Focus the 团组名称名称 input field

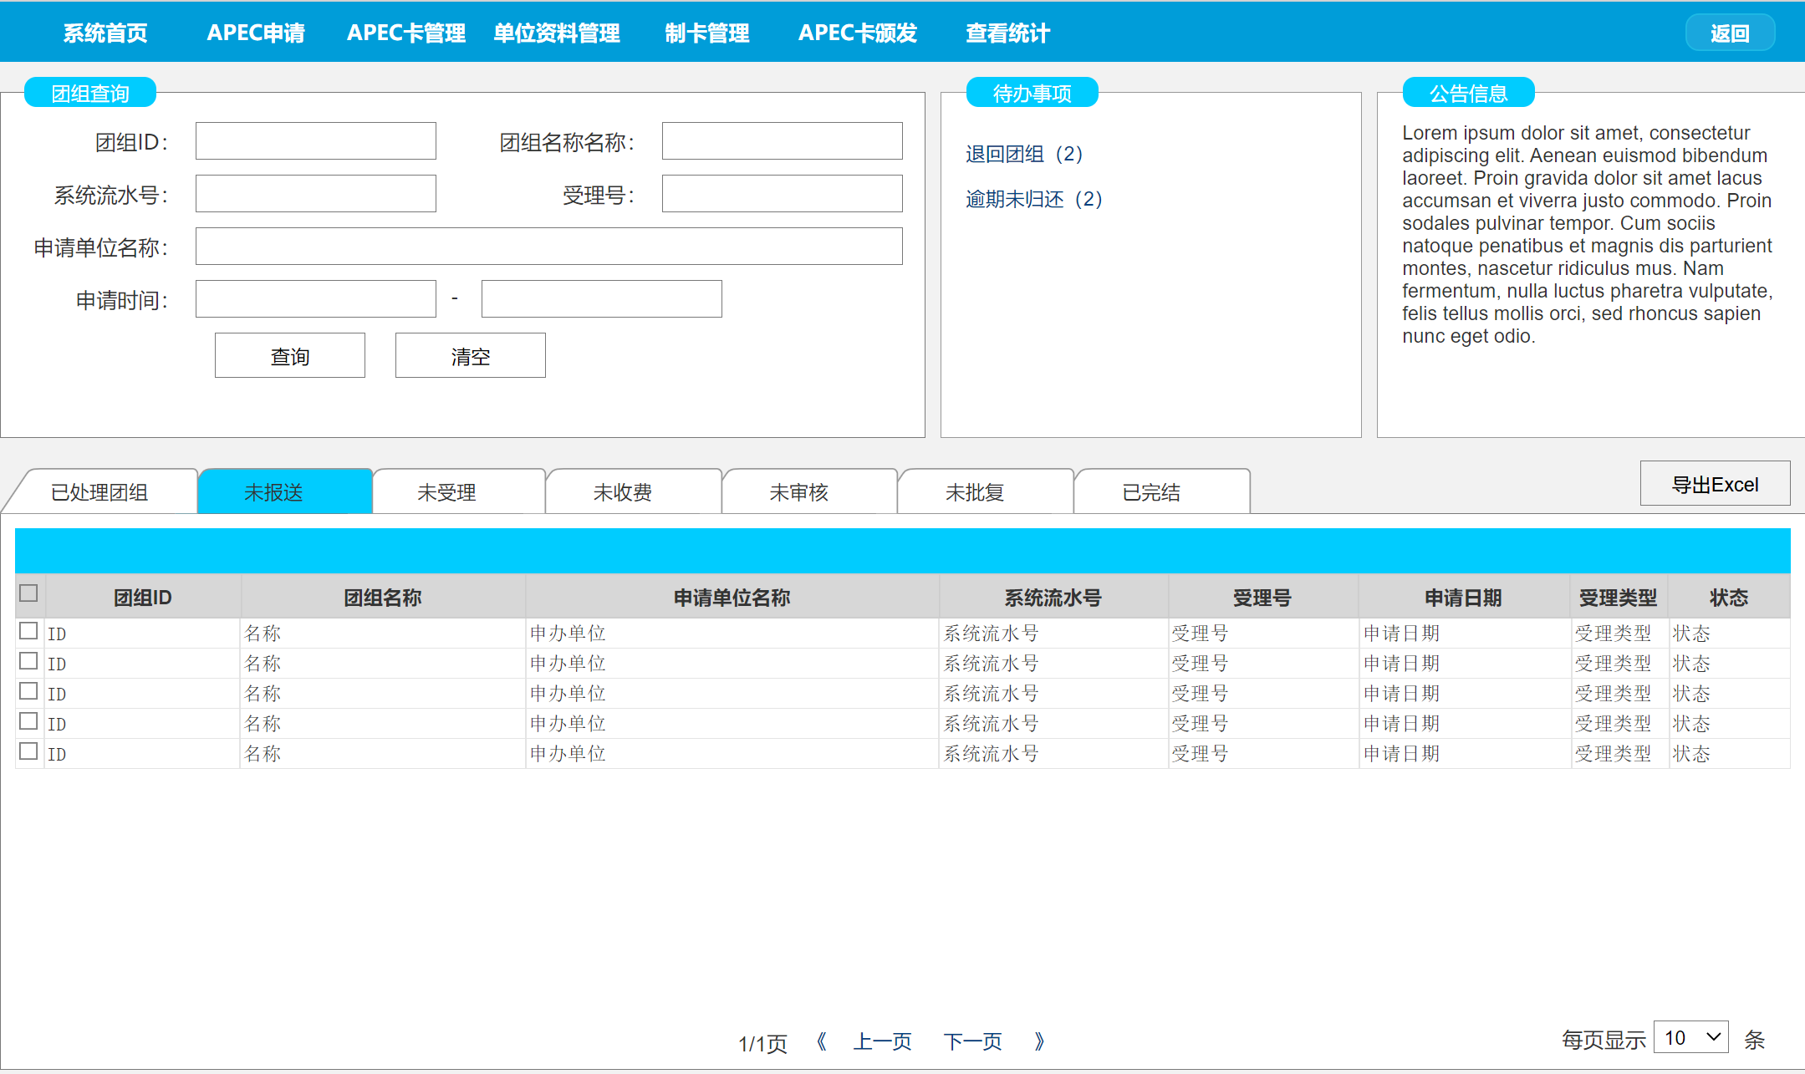coord(783,141)
